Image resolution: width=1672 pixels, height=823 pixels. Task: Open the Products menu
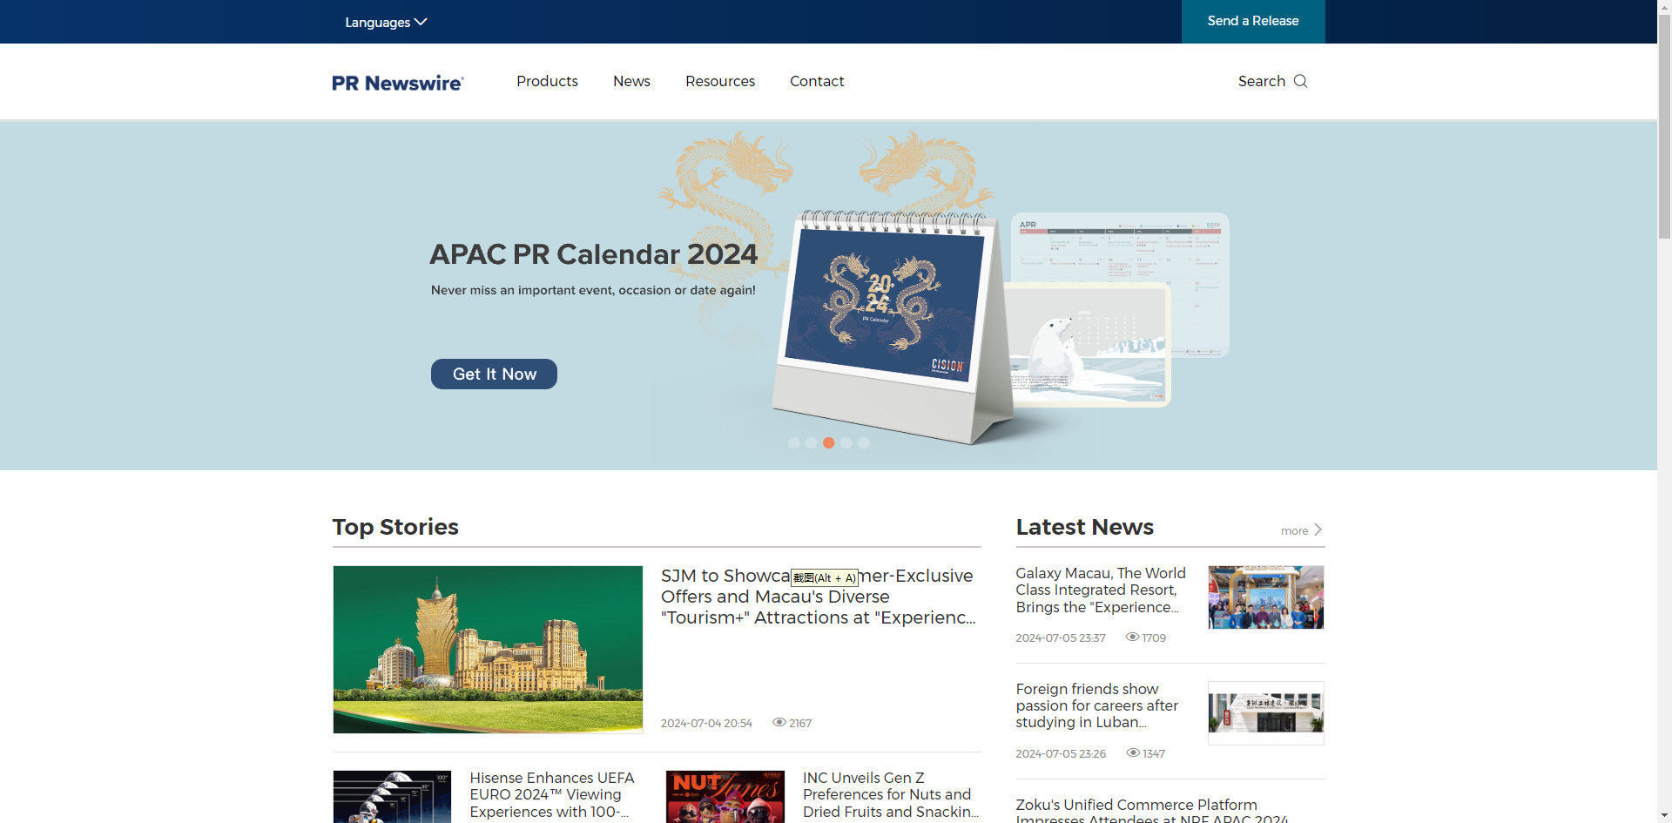click(x=547, y=81)
